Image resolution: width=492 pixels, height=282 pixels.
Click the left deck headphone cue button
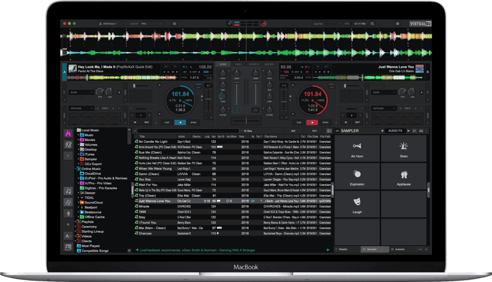(x=237, y=110)
